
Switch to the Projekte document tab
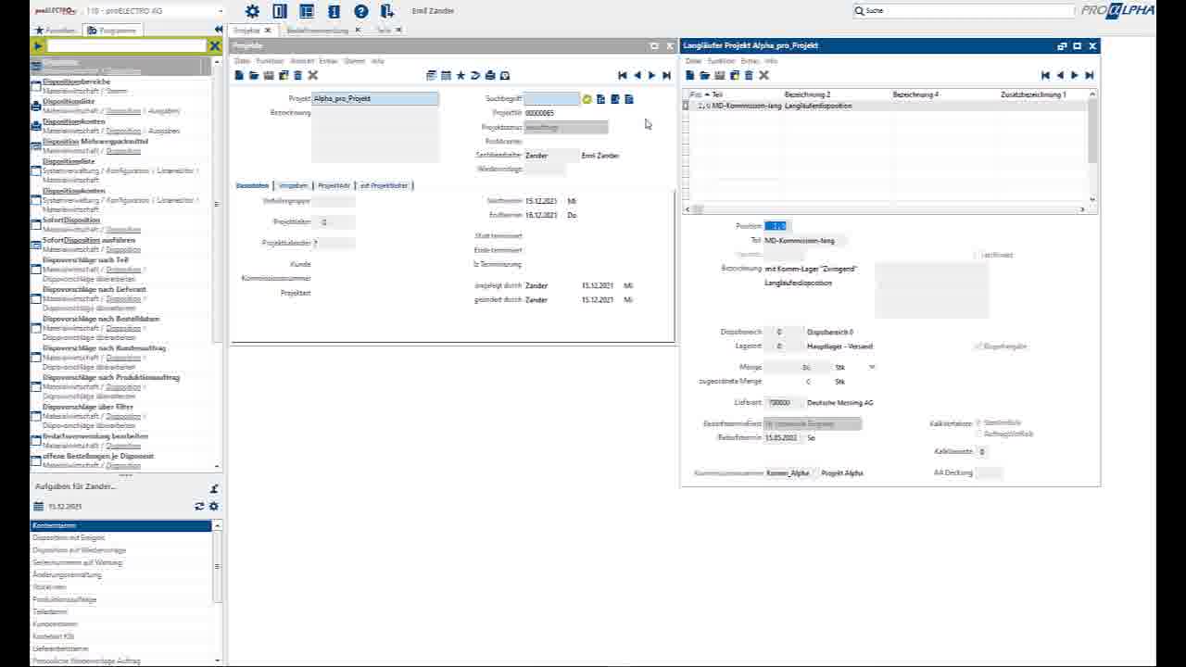pyautogui.click(x=246, y=30)
